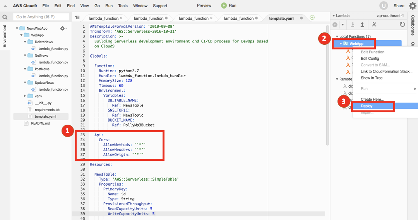The width and height of the screenshot is (418, 220).
Task: Collapse the NewsWebApp root folder
Action: (17, 28)
